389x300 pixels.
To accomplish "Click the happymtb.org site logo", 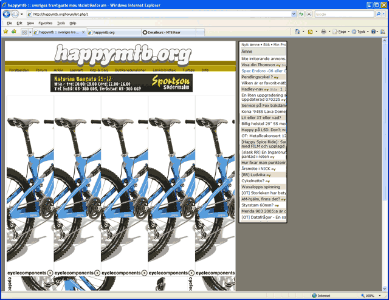I will coord(123,55).
